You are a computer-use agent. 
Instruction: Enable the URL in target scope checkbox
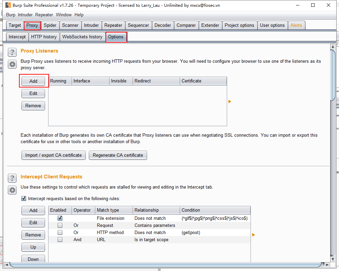60,239
